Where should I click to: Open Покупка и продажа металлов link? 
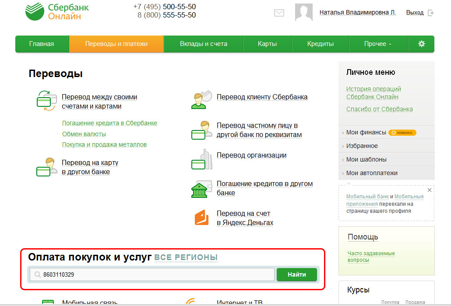[x=104, y=144]
